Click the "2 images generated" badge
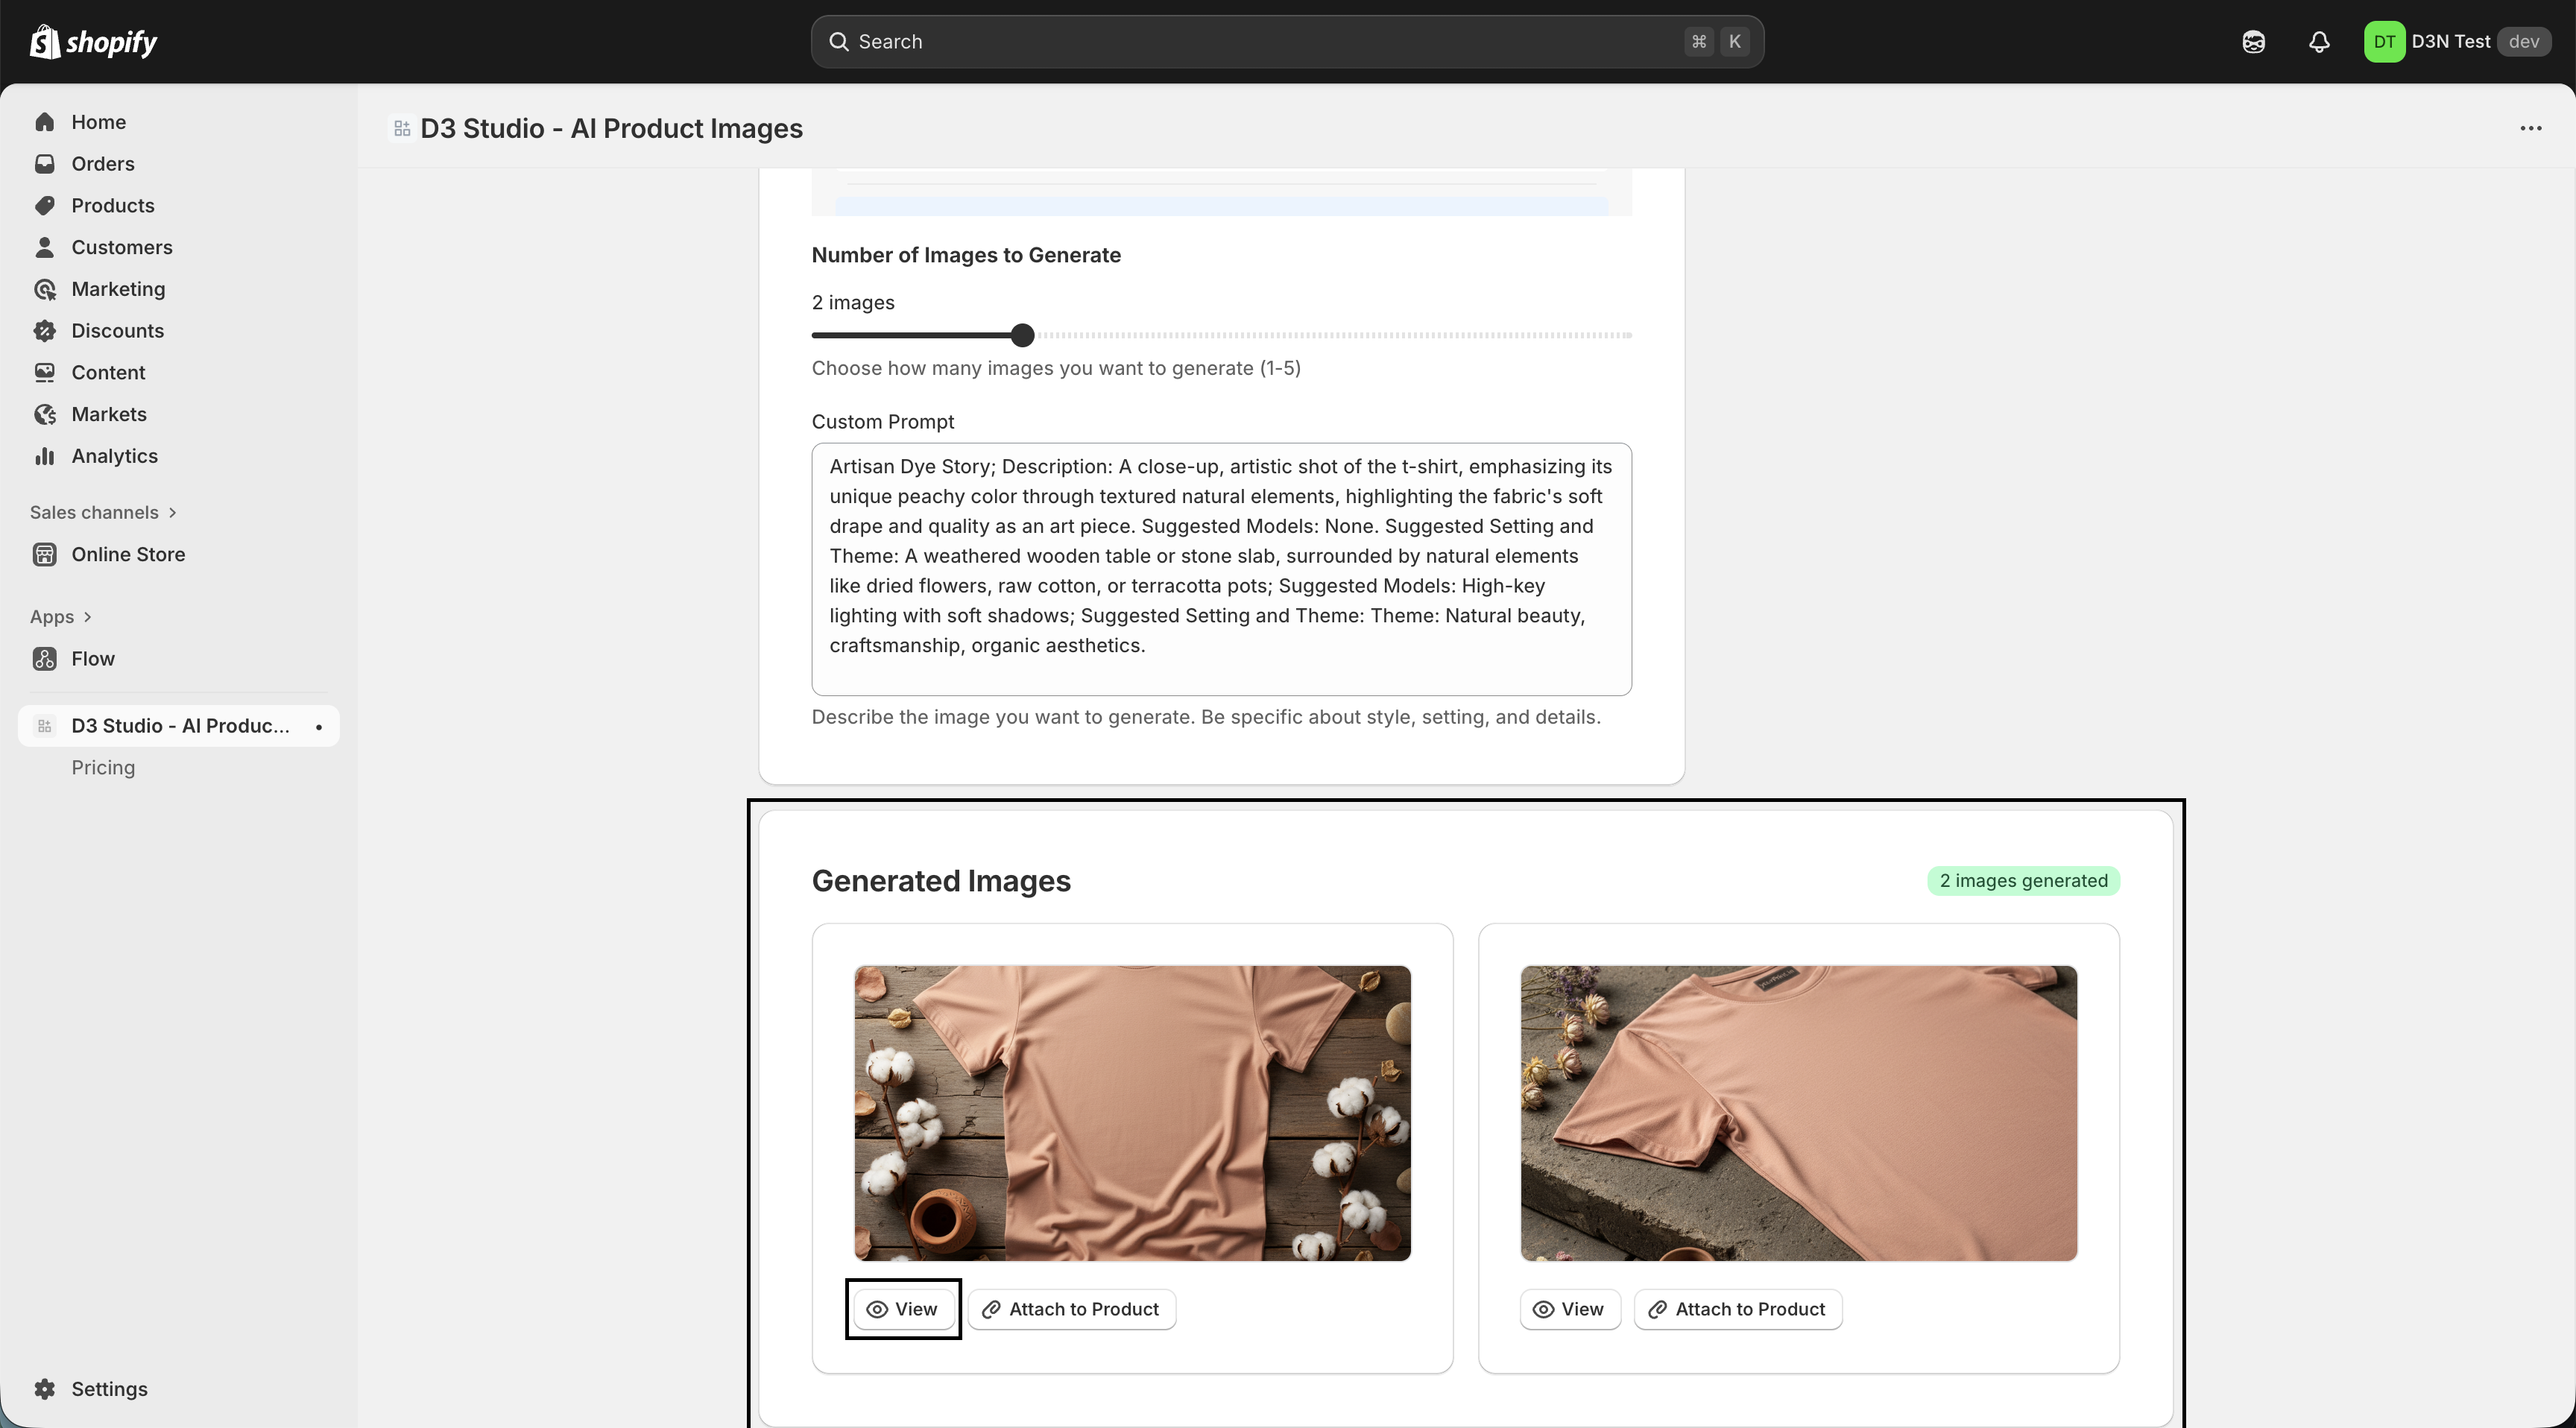This screenshot has height=1428, width=2576. pos(2023,880)
